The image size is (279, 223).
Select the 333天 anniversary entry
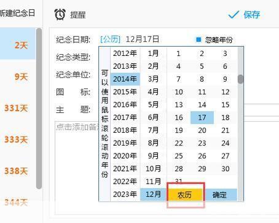(18, 139)
